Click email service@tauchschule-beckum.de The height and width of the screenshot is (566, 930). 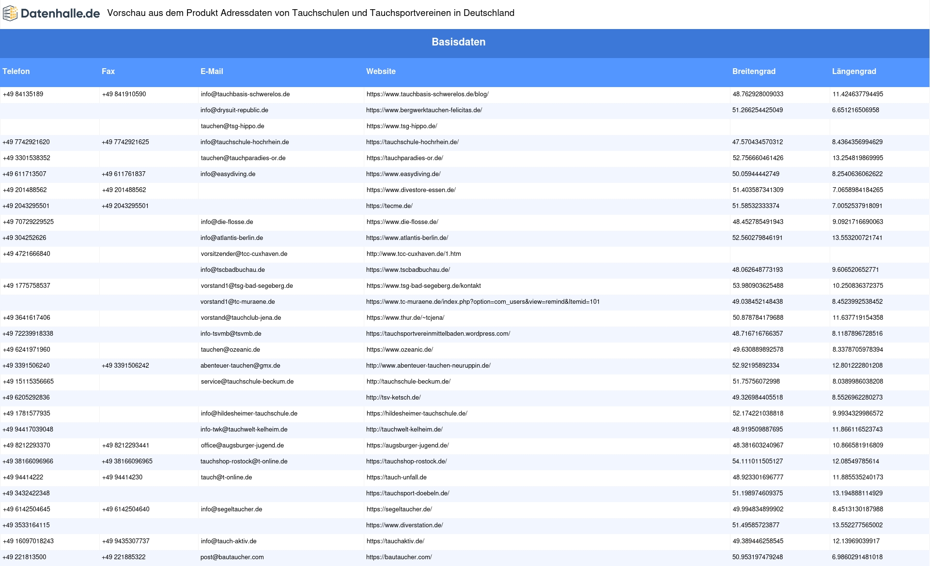pyautogui.click(x=247, y=382)
